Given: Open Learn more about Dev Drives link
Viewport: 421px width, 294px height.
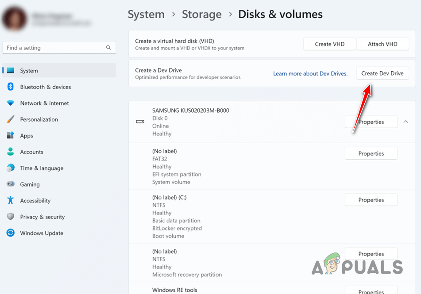Looking at the screenshot, I should click(310, 73).
